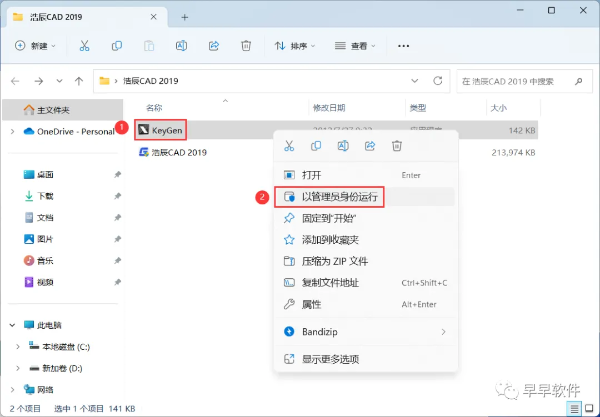Go forward with the forward arrow
600x417 pixels.
[x=39, y=81]
